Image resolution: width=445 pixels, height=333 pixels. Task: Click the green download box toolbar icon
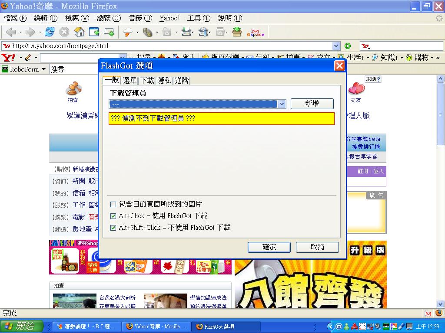pyautogui.click(x=237, y=32)
